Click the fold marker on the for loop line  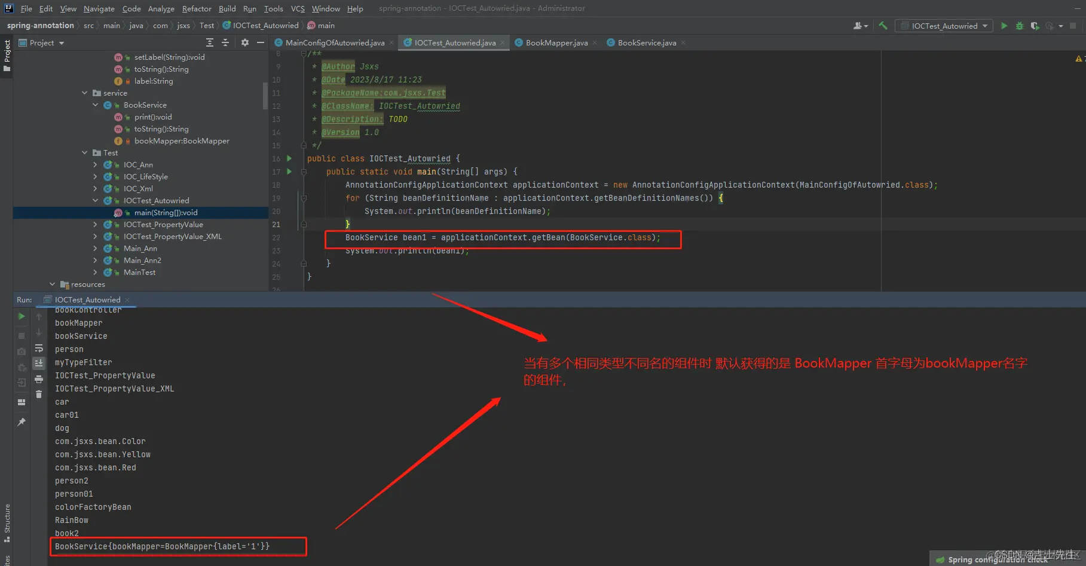point(304,198)
